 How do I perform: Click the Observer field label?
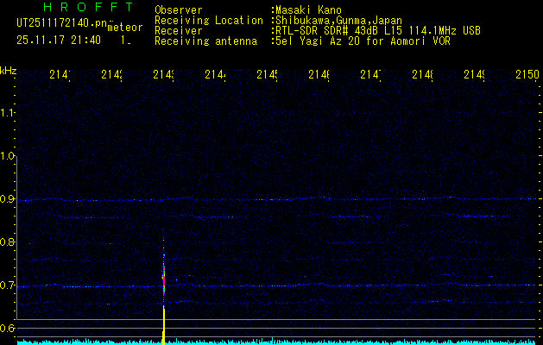[180, 10]
